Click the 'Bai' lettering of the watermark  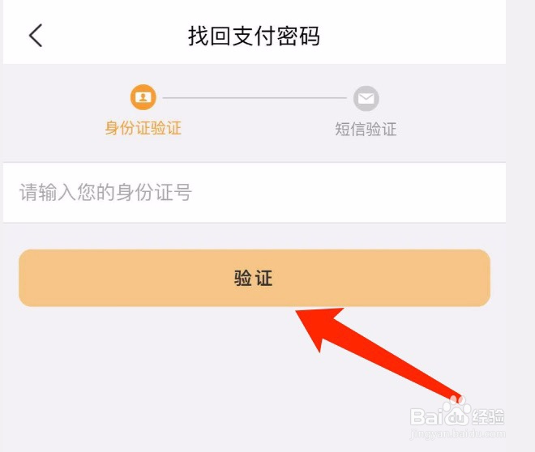pyautogui.click(x=426, y=416)
